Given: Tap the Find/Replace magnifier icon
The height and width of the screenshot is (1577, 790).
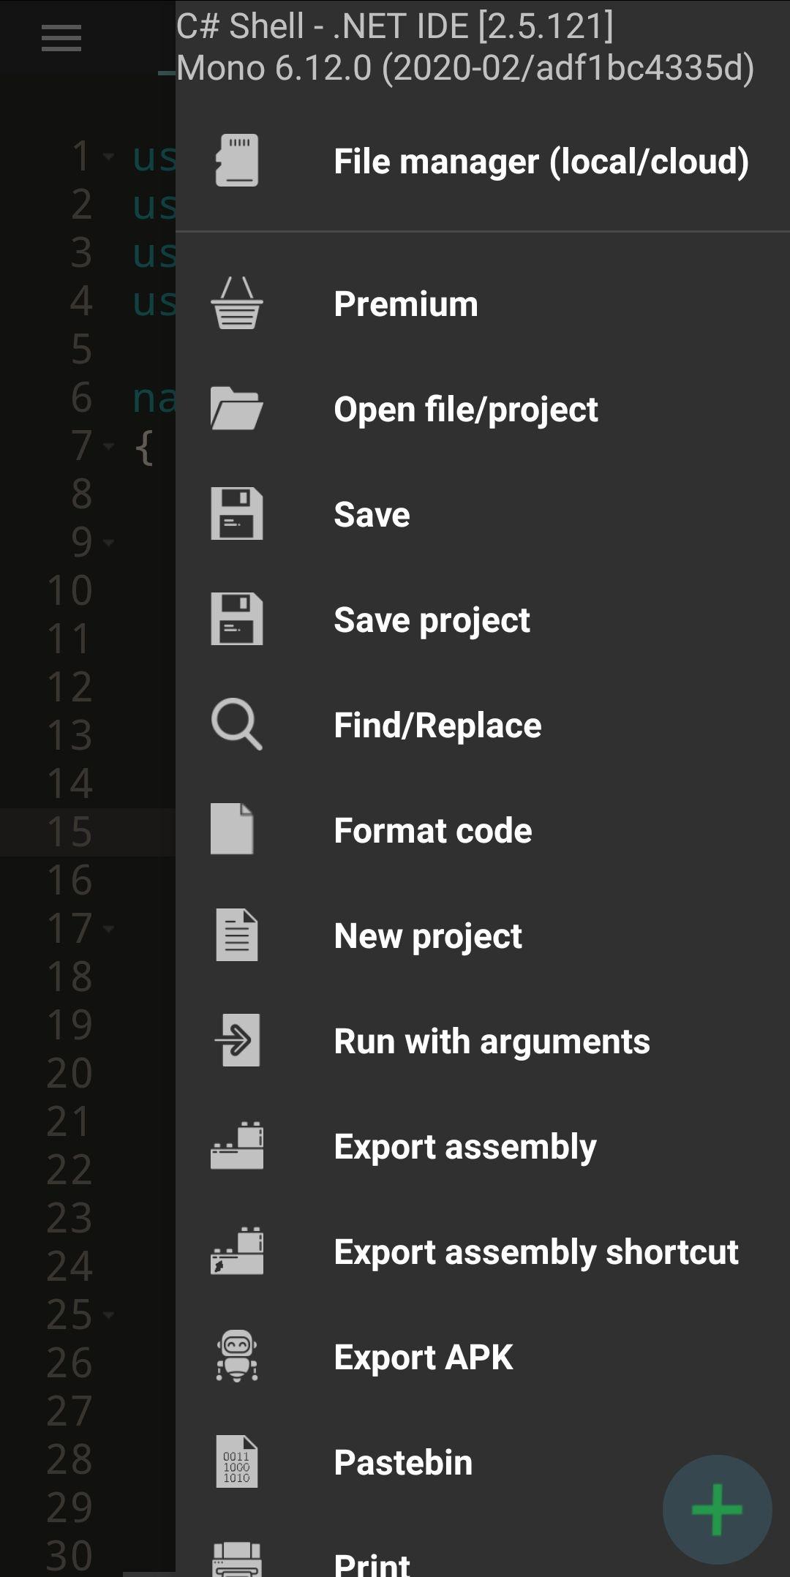Looking at the screenshot, I should pos(236,725).
